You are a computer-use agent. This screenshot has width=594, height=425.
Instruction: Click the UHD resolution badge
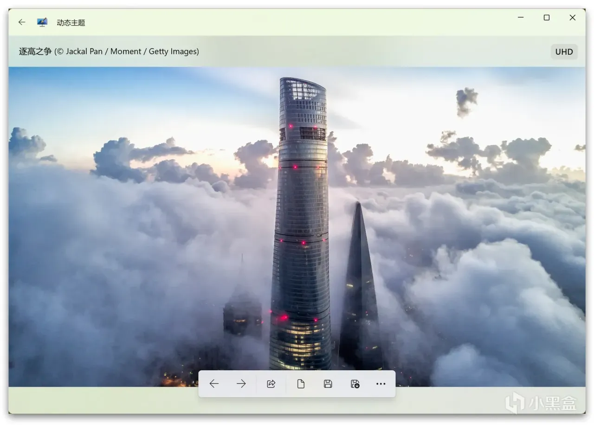point(564,52)
